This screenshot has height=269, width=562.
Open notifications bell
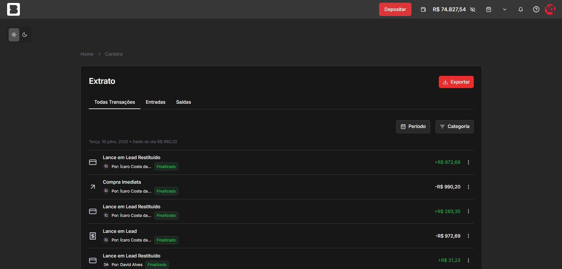click(520, 9)
